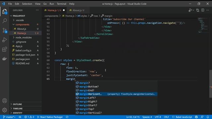Viewport: 212px width, 119px height.
Task: Click the styles breadcrumb
Action: (x=82, y=16)
